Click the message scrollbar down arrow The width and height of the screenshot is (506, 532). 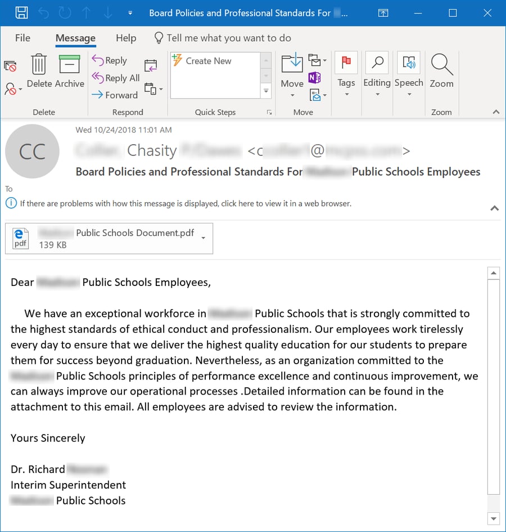click(494, 518)
